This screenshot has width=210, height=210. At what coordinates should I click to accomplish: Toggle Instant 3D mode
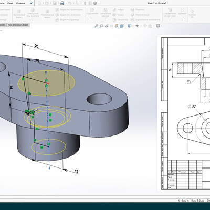pos(192,14)
